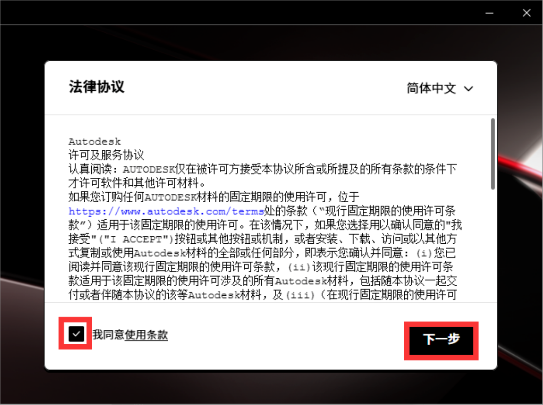Click the close X icon
This screenshot has width=543, height=405.
[x=526, y=12]
